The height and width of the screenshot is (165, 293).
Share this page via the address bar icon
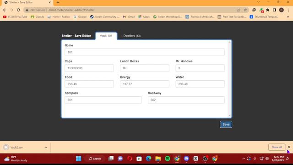coord(239,10)
